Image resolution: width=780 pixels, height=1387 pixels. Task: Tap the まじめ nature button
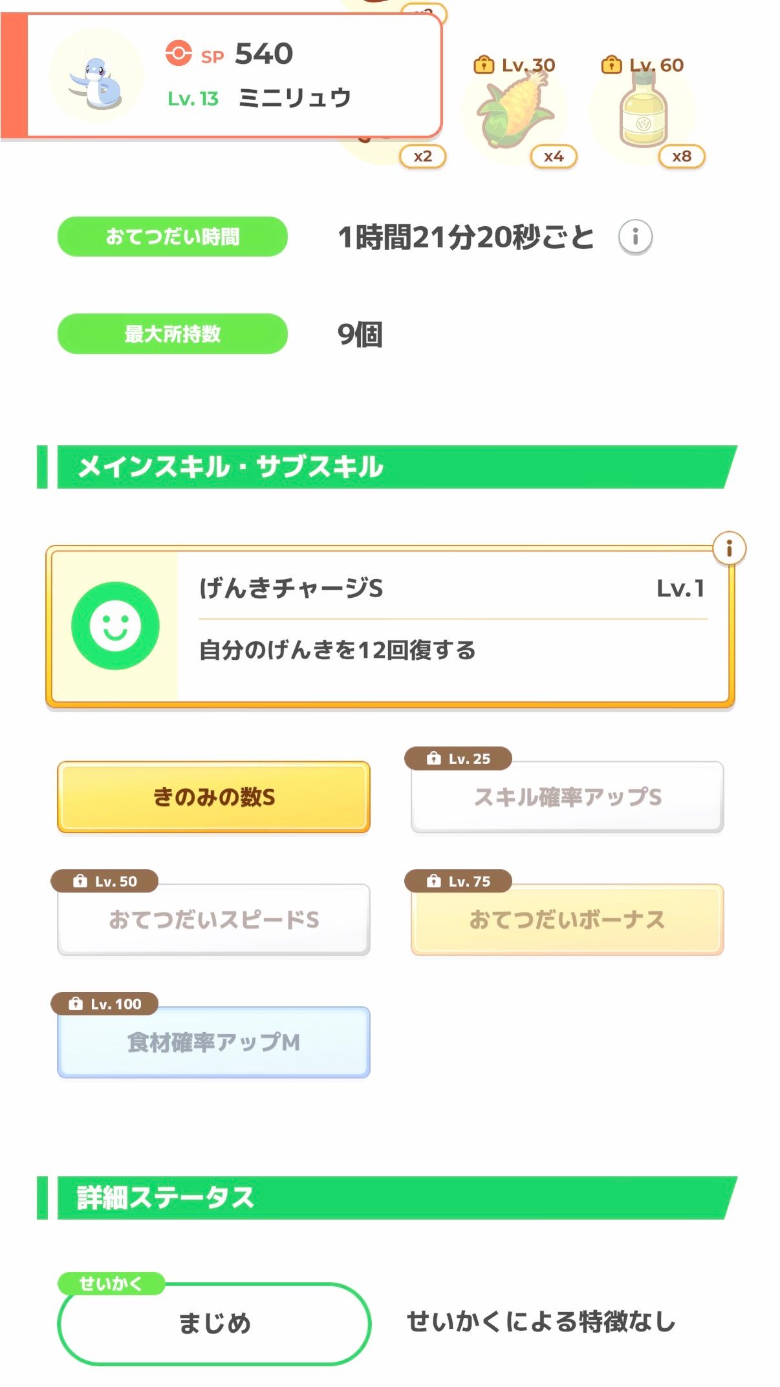tap(214, 1323)
